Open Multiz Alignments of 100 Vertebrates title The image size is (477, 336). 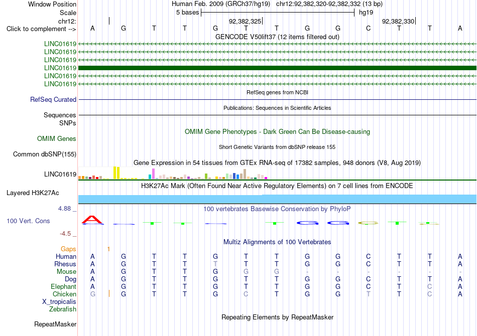tap(277, 242)
